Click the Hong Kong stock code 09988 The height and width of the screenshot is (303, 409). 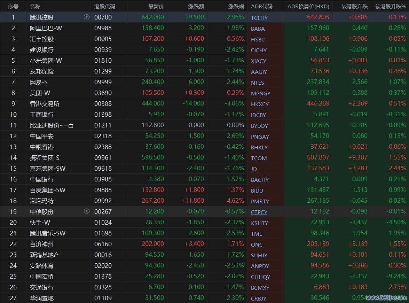point(103,28)
